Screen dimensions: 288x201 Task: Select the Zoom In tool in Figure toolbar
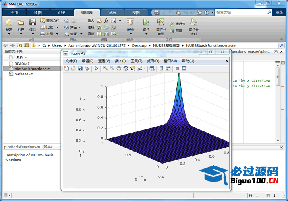(105, 68)
